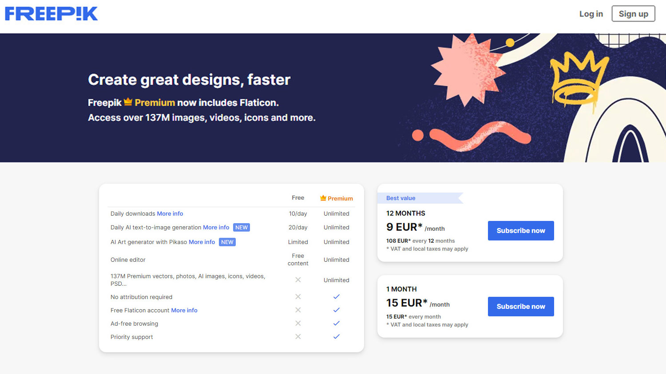This screenshot has width=666, height=374.
Task: Click Unlimited in the Daily downloads row
Action: pyautogui.click(x=337, y=213)
